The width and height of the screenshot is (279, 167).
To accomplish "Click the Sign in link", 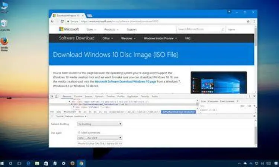I will (x=231, y=29).
